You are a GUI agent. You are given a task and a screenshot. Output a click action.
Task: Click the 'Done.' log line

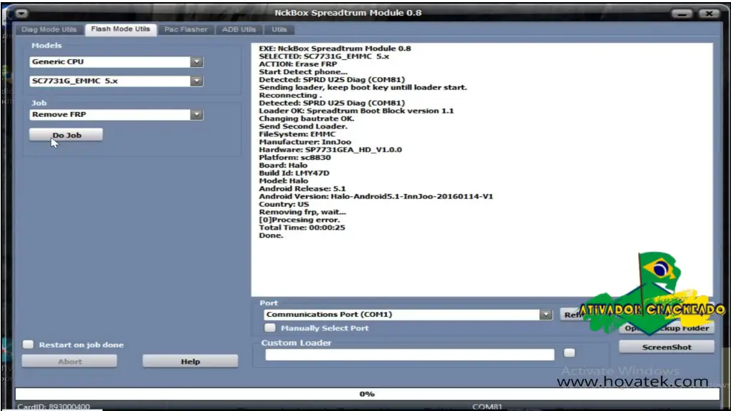pos(271,235)
